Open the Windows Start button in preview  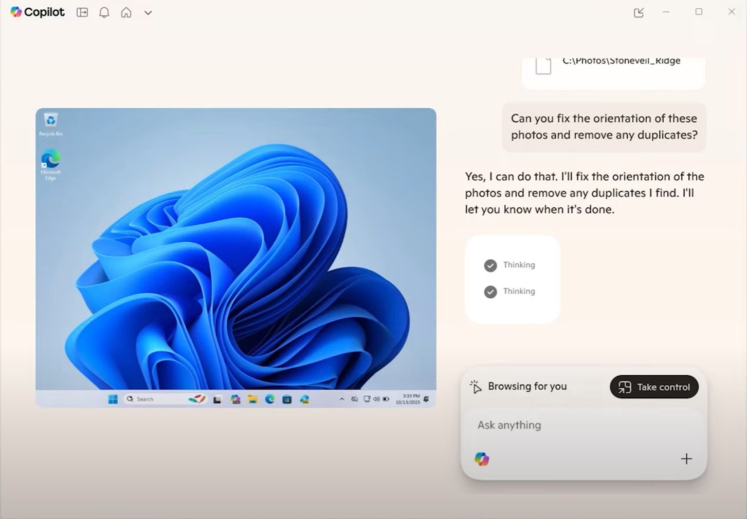[113, 399]
